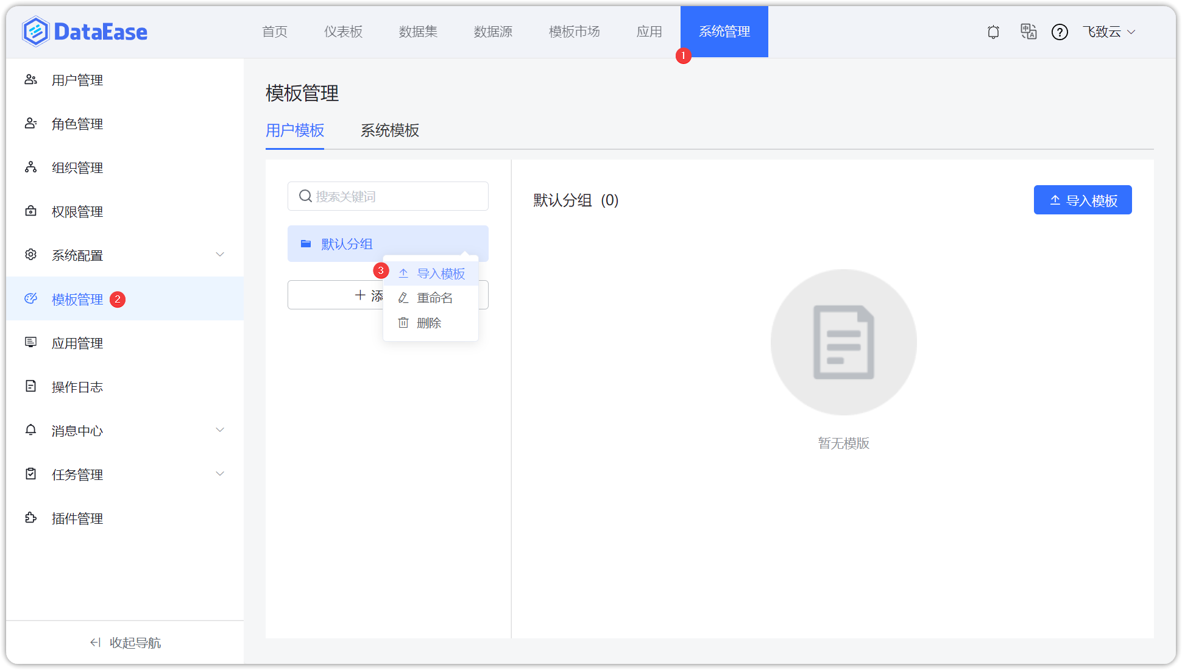Expand the 消息中心 chevron
This screenshot has width=1182, height=670.
(220, 430)
